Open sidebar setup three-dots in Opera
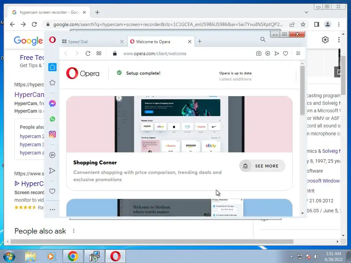Image resolution: width=351 pixels, height=263 pixels. [x=52, y=210]
